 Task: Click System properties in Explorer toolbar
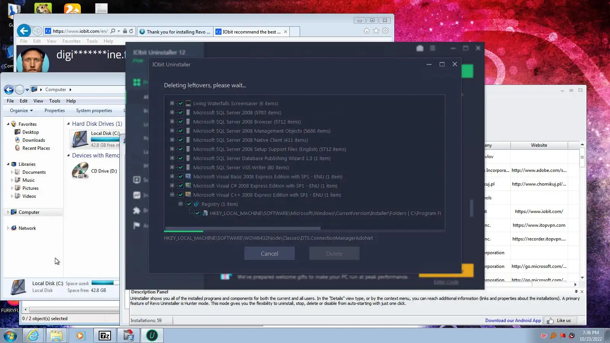pos(94,111)
